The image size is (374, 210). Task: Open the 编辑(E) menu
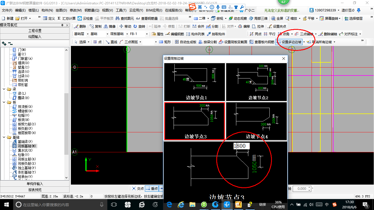20,10
